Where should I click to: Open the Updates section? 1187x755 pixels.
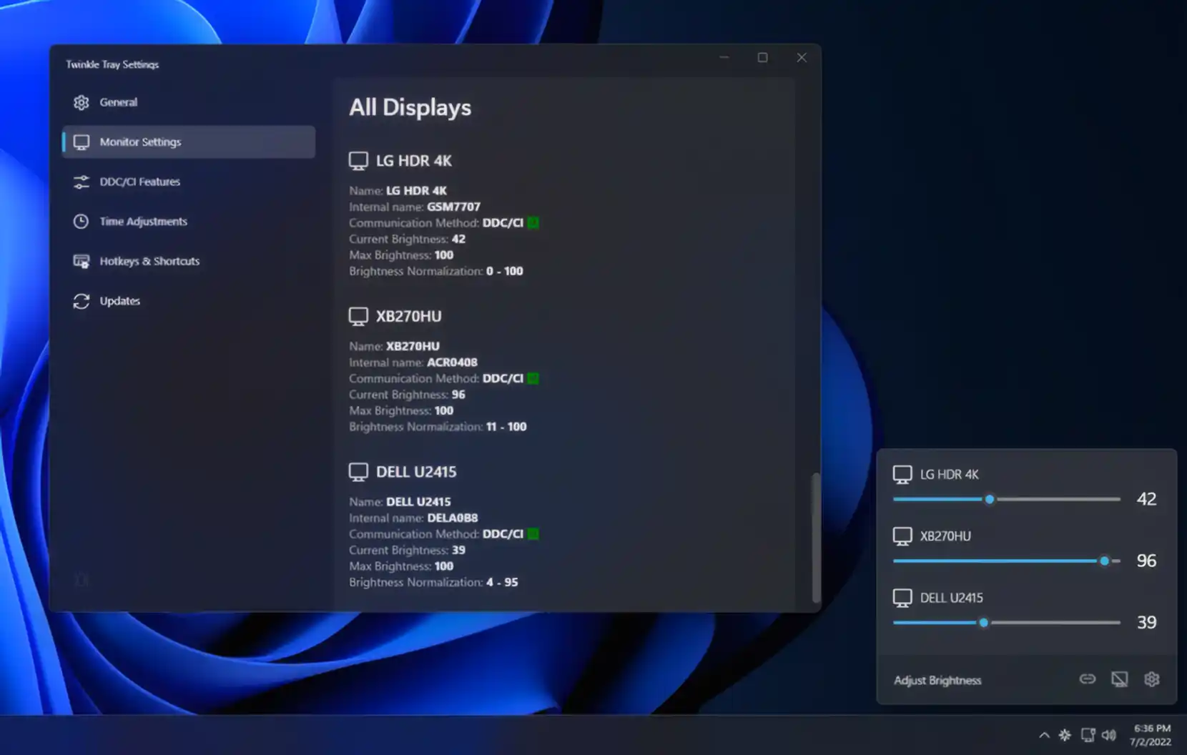[x=188, y=301]
